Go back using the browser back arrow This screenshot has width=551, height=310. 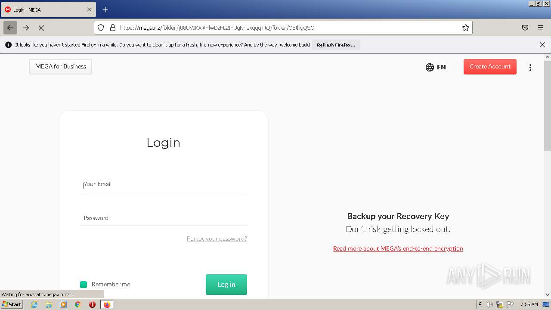click(10, 28)
